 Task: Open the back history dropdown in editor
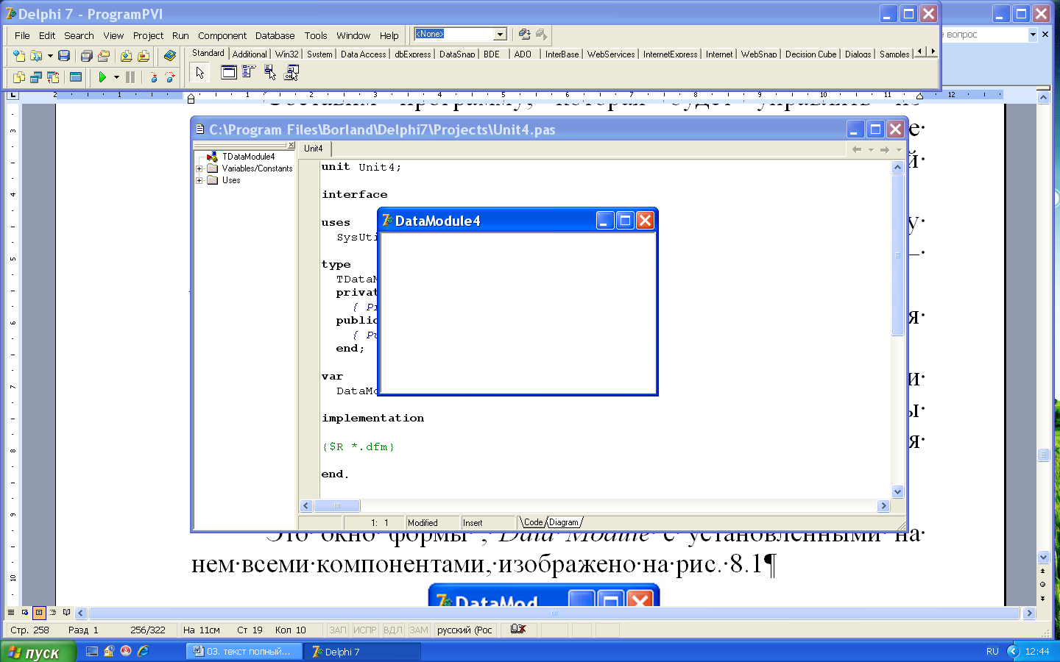click(871, 149)
